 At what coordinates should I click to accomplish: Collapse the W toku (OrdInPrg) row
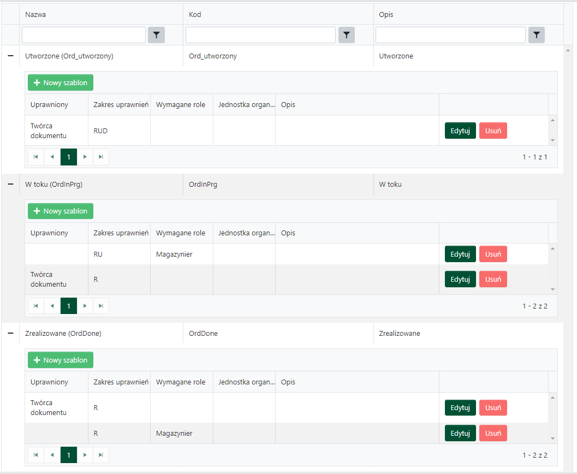pyautogui.click(x=10, y=185)
